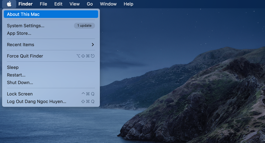Open the Window menu

click(x=108, y=4)
